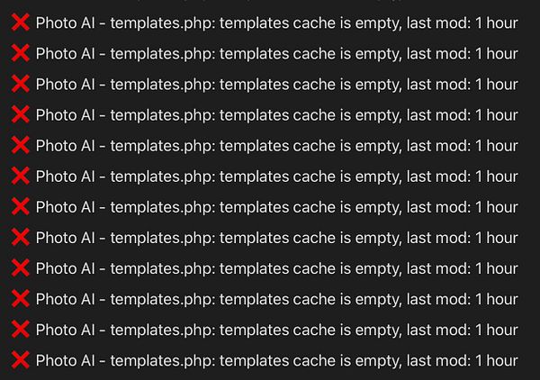Click the red X icon on the tenth row
The image size is (540, 380).
[x=21, y=299]
